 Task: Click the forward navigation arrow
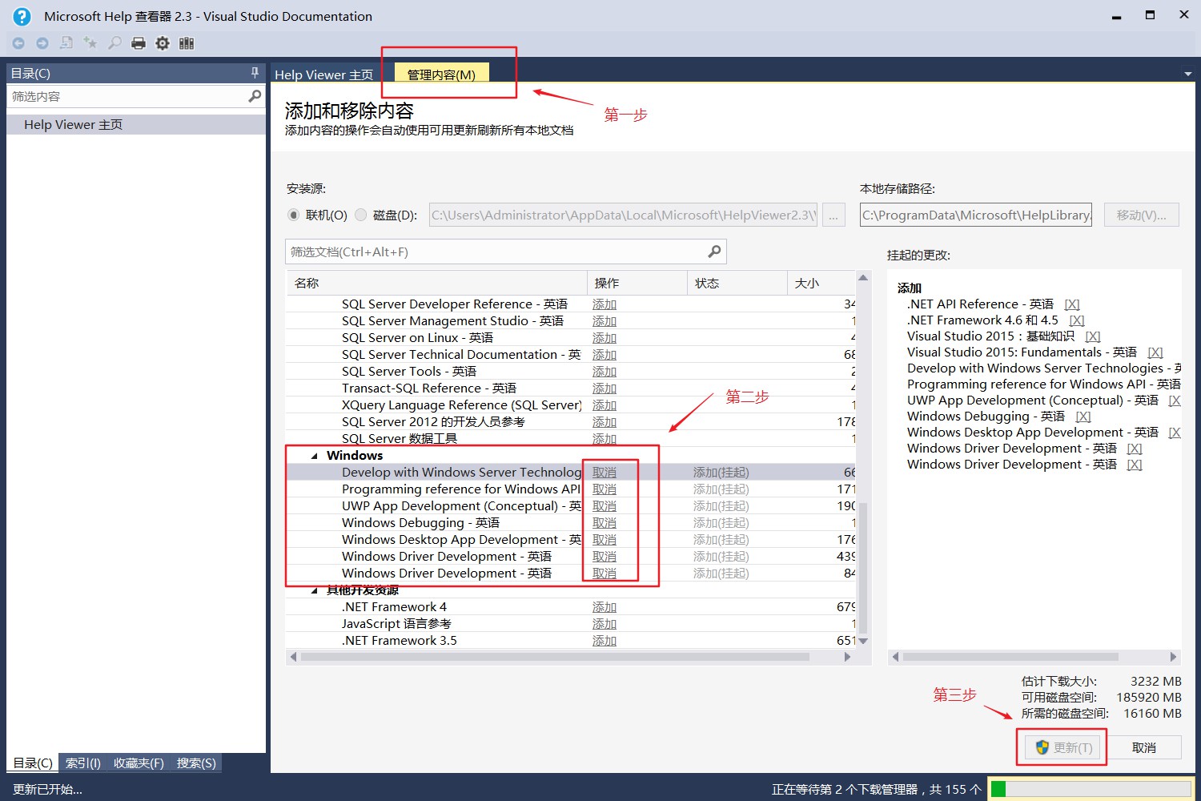42,42
